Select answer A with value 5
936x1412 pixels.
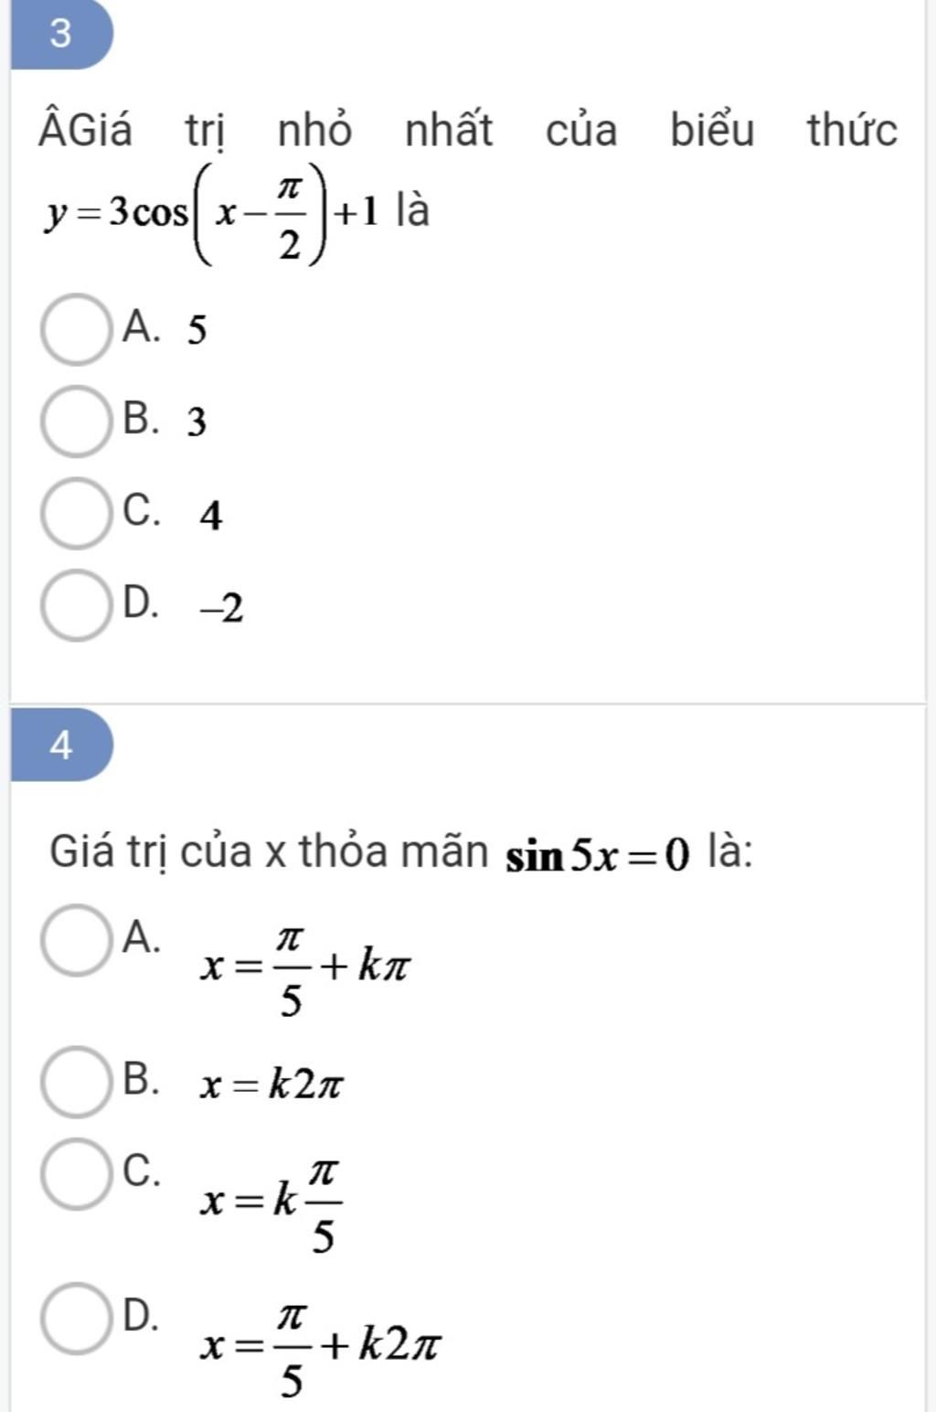[74, 329]
